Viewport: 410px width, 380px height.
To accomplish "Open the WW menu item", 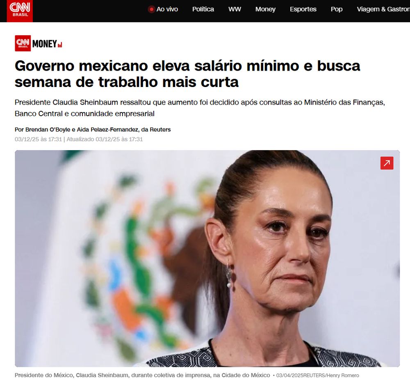I will click(x=235, y=9).
